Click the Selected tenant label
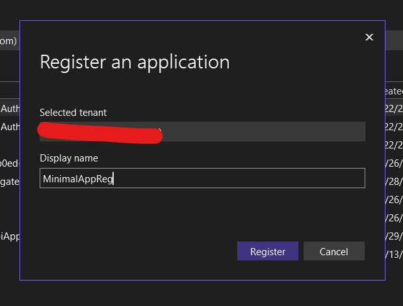403x306 pixels. tap(73, 113)
